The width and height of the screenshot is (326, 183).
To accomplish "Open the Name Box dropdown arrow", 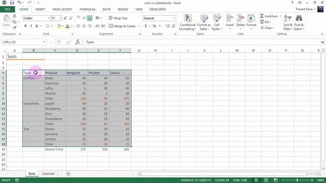I will pos(44,42).
